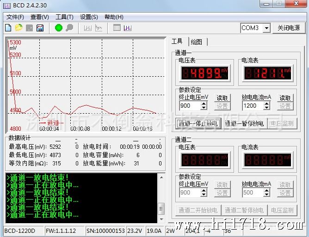The width and height of the screenshot is (309, 237).
Task: Click FW:1.1.1.12 in the status bar
Action: coord(61,231)
